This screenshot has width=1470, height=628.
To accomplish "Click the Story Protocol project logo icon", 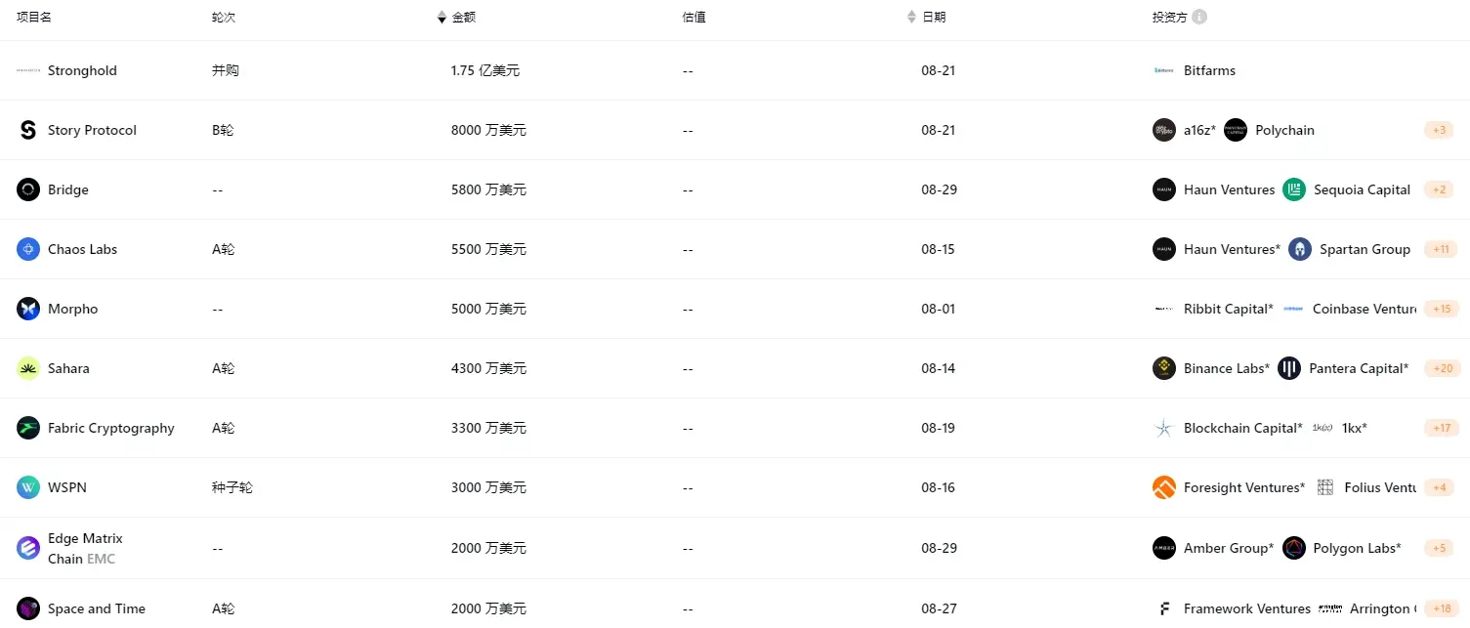I will click(28, 130).
